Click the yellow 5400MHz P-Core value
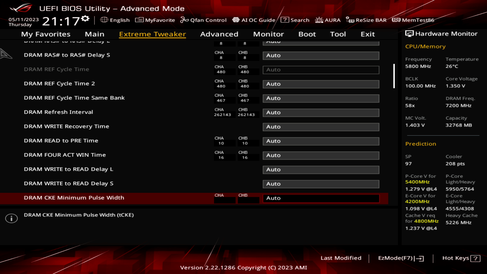 tap(417, 182)
